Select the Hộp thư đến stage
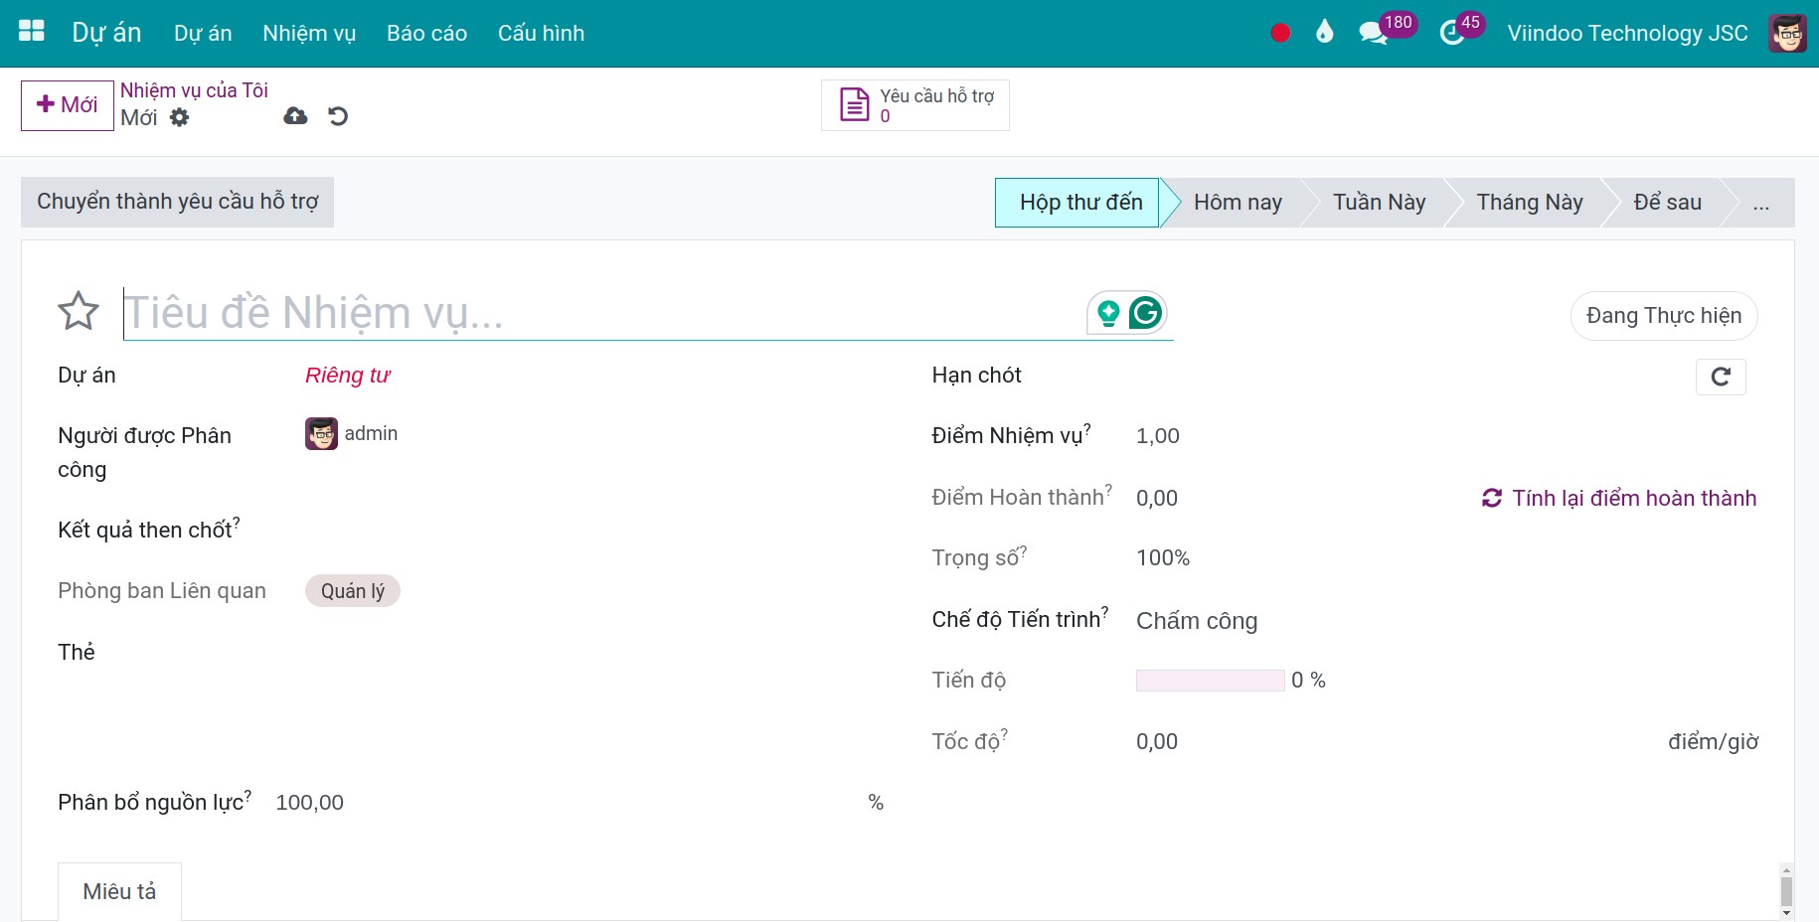1819x922 pixels. click(1077, 203)
